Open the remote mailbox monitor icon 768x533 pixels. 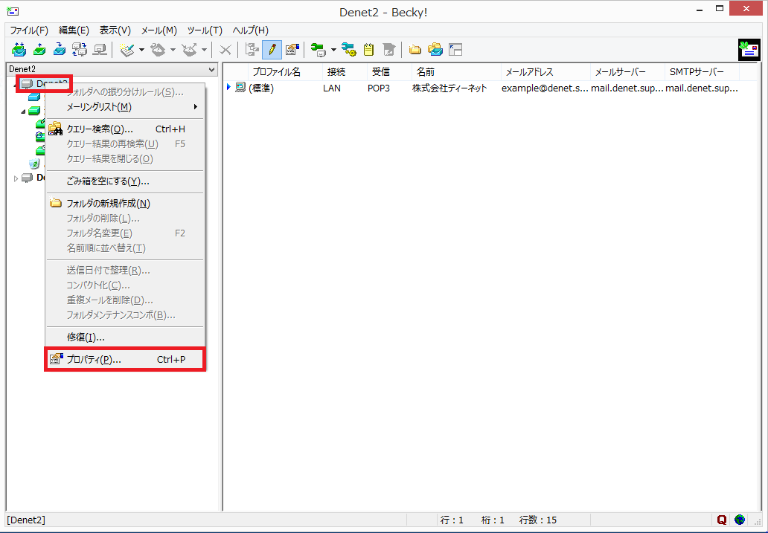pyautogui.click(x=100, y=49)
